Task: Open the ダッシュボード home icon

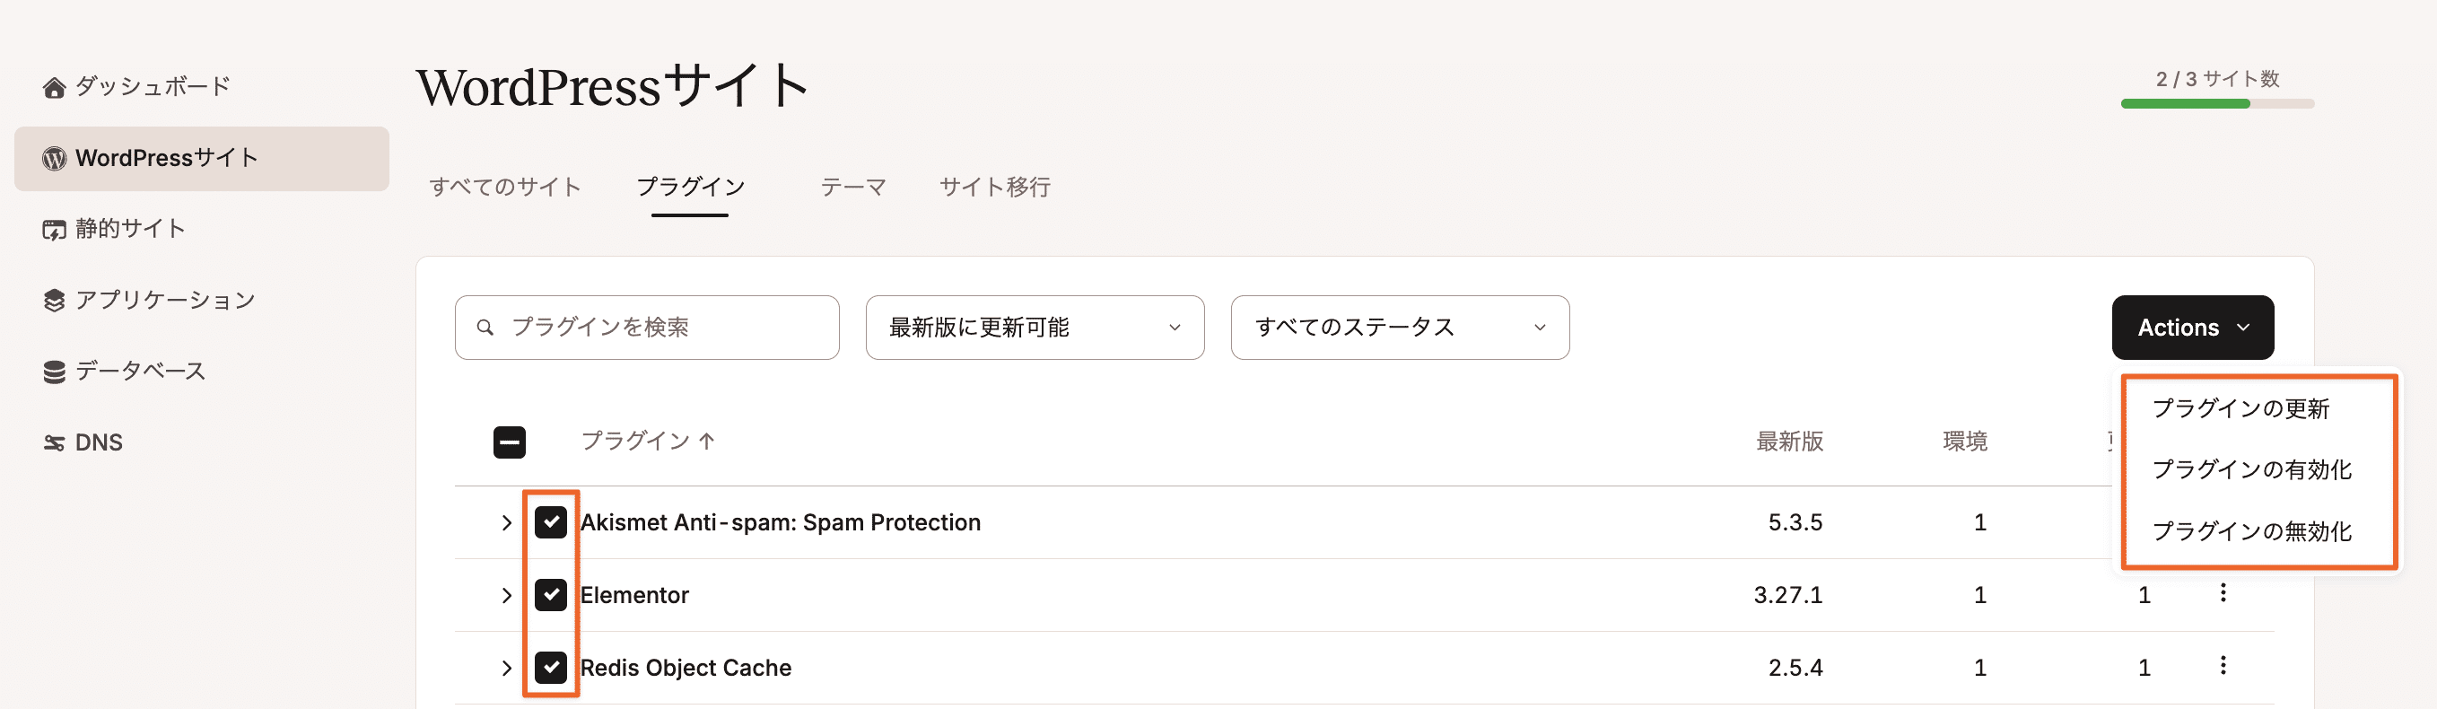Action: point(54,87)
